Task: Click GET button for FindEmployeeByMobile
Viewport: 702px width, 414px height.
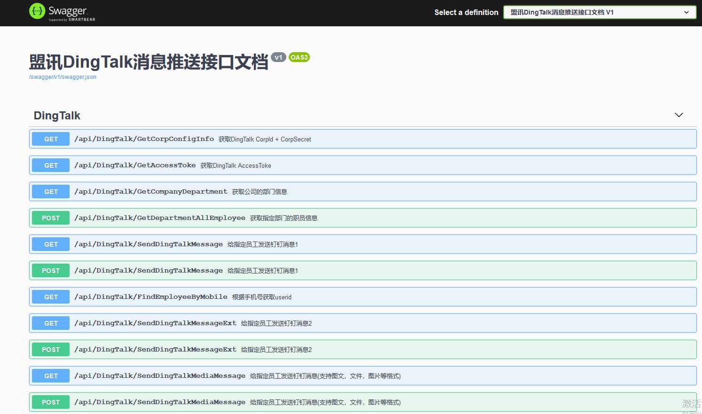Action: click(x=51, y=297)
